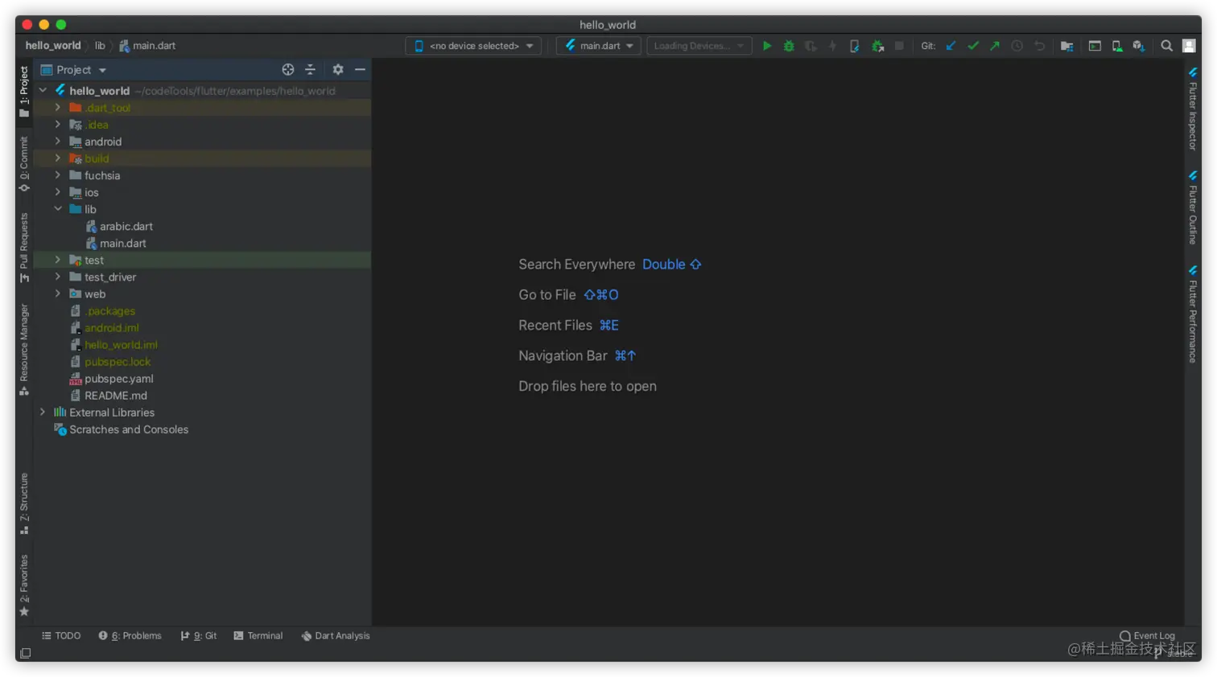The image size is (1217, 677).
Task: Git update project blue arrow
Action: point(951,46)
